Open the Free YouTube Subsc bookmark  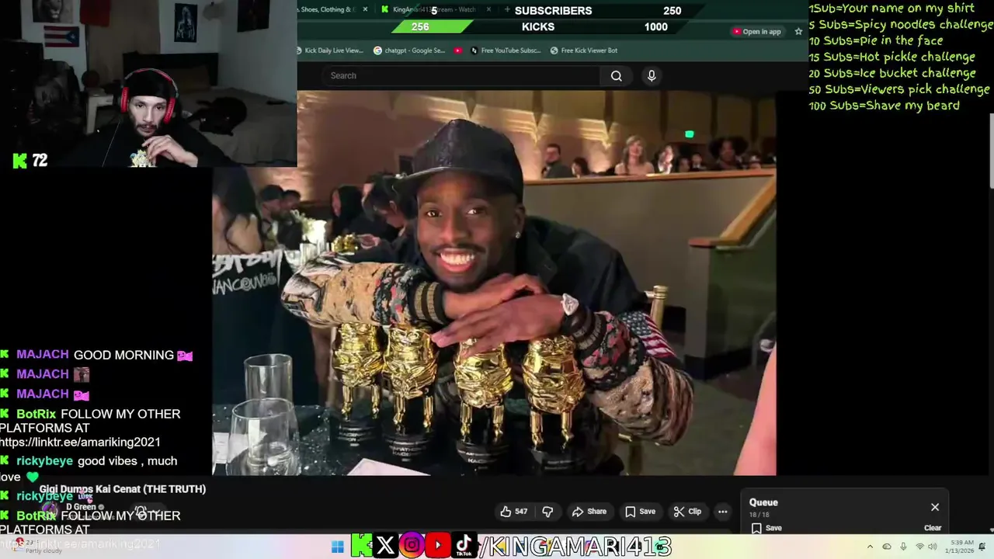505,50
